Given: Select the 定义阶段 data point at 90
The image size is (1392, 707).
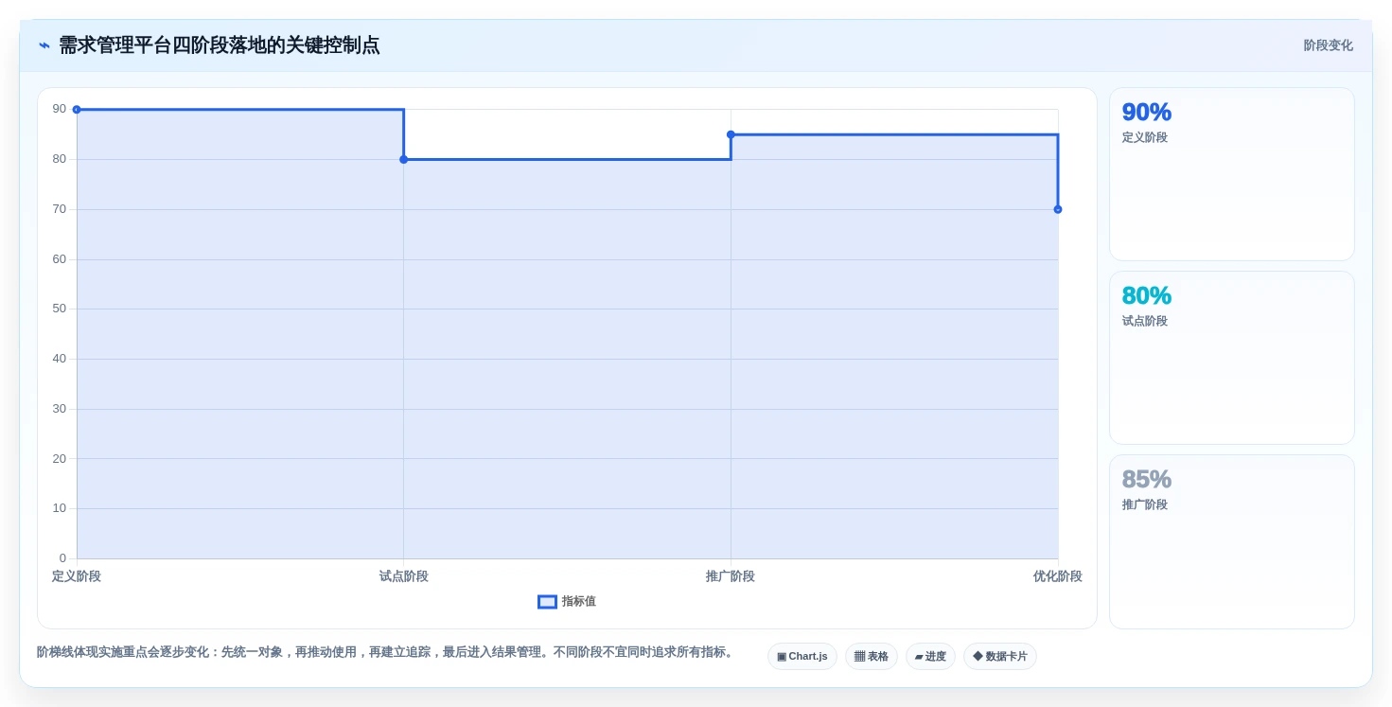Looking at the screenshot, I should [x=77, y=110].
